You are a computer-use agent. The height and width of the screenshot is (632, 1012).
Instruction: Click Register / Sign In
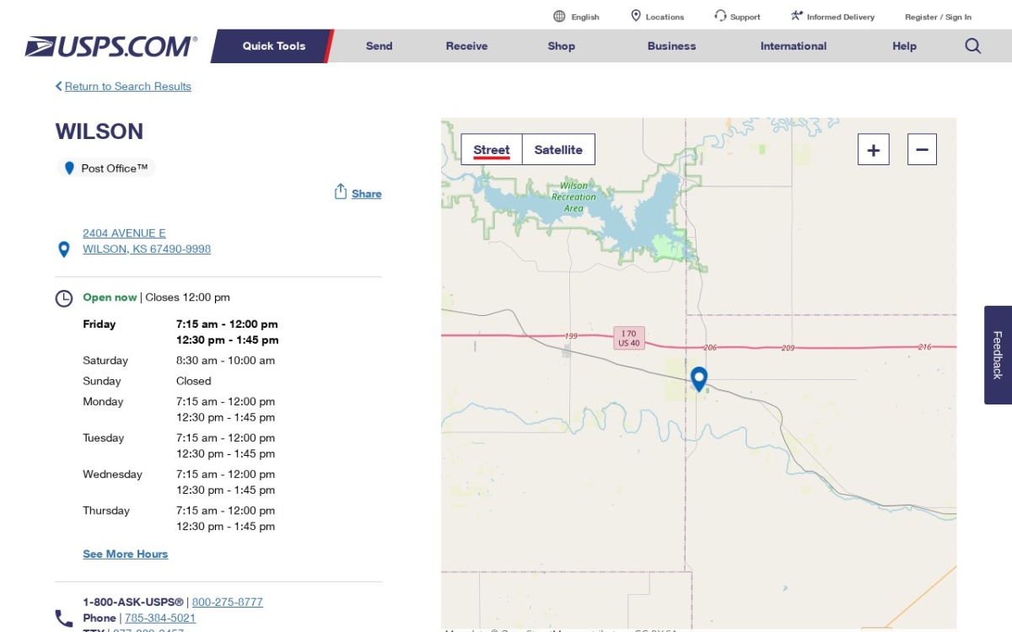click(939, 17)
